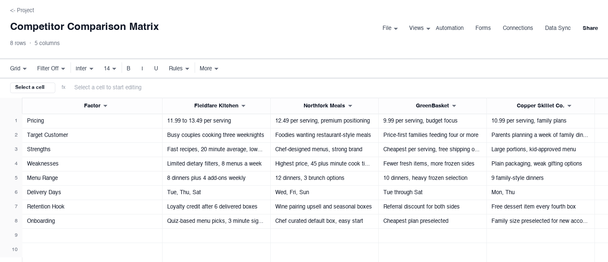Open the Filter Off dropdown
The height and width of the screenshot is (262, 608).
(51, 69)
